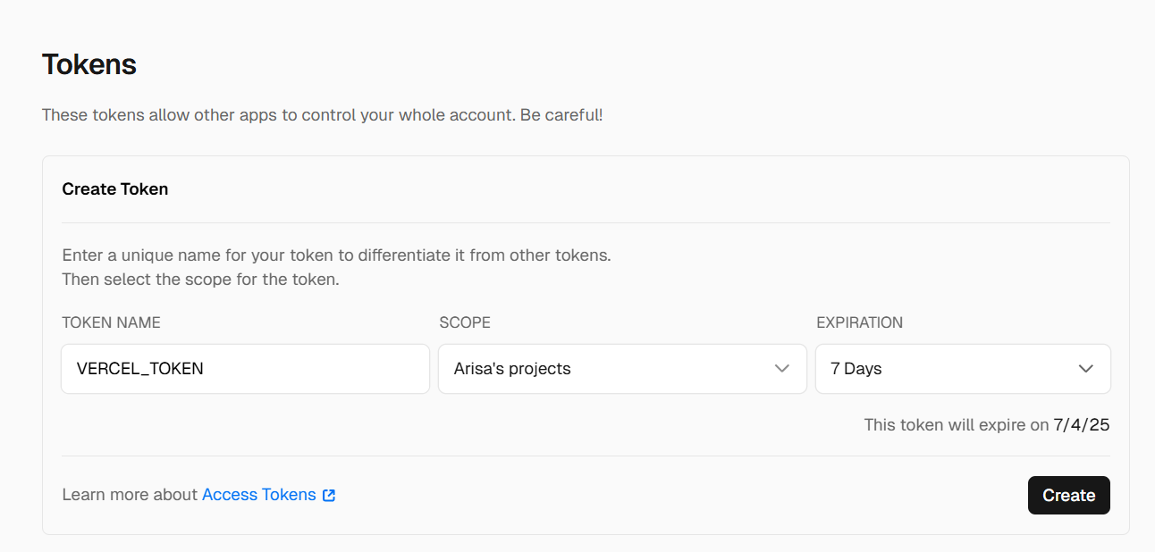Image resolution: width=1155 pixels, height=552 pixels.
Task: Click the external link icon beside Access Tokens
Action: pos(329,494)
